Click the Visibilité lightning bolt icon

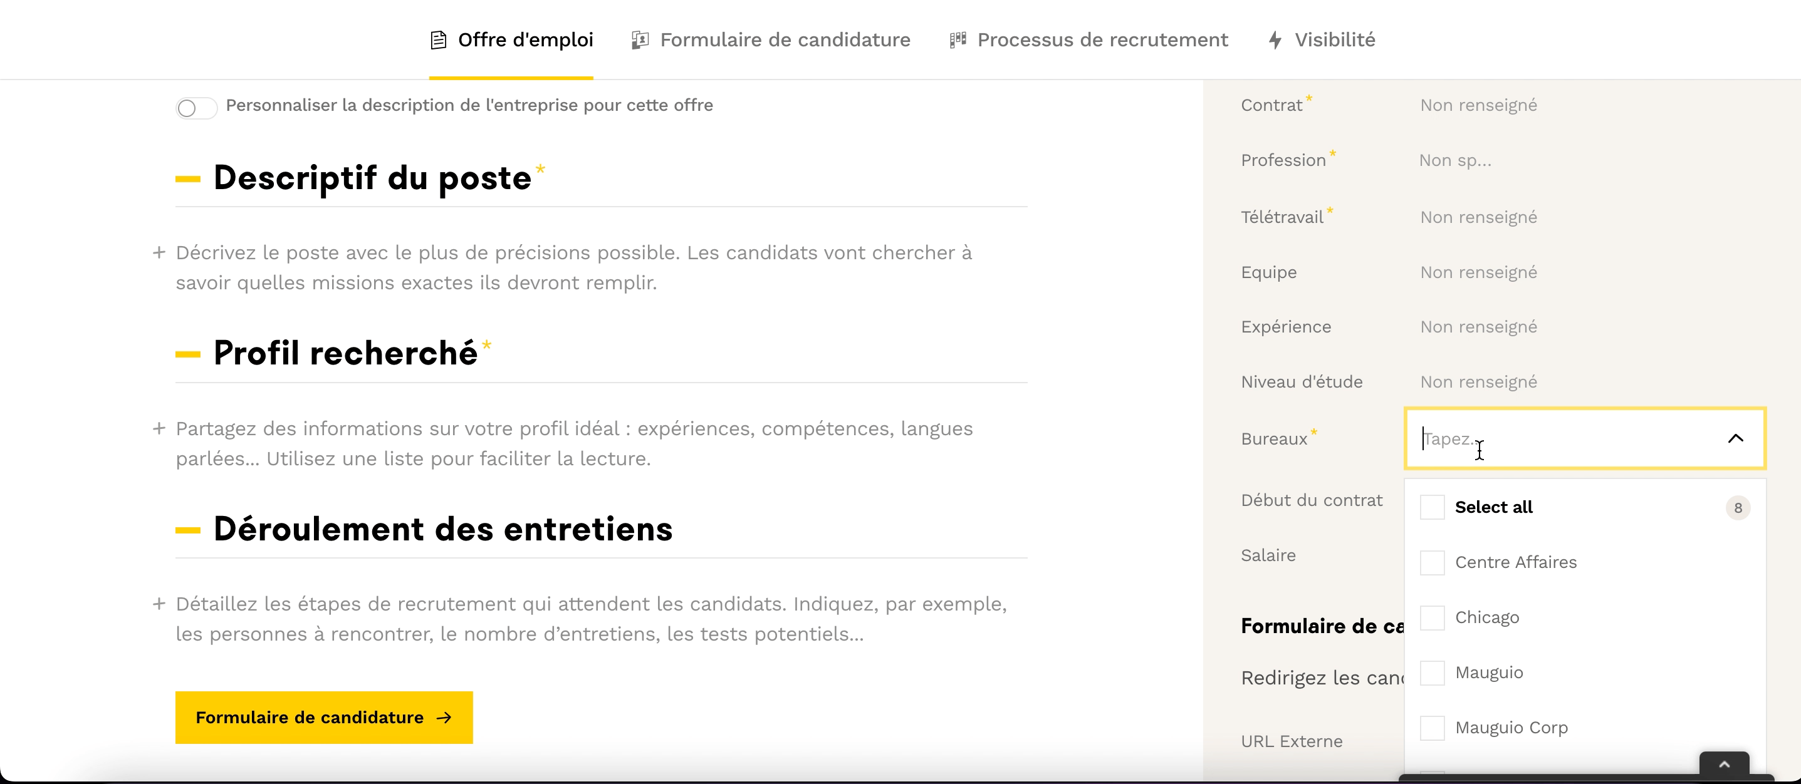click(x=1275, y=40)
